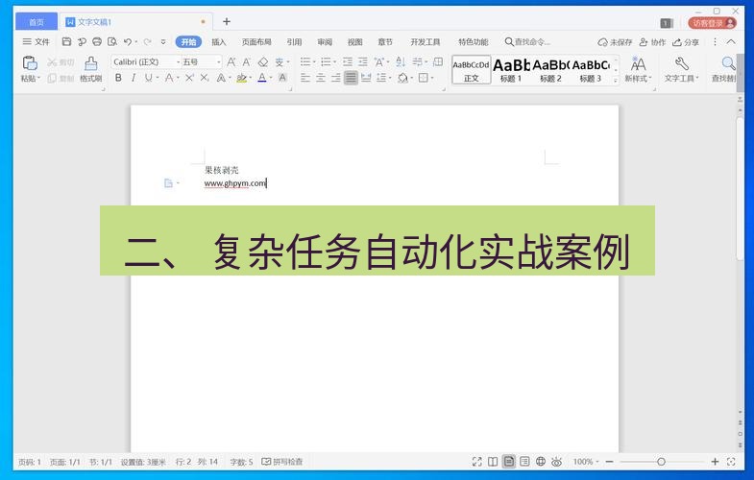Image resolution: width=754 pixels, height=480 pixels.
Task: Click the zoom slider handle
Action: pos(661,462)
